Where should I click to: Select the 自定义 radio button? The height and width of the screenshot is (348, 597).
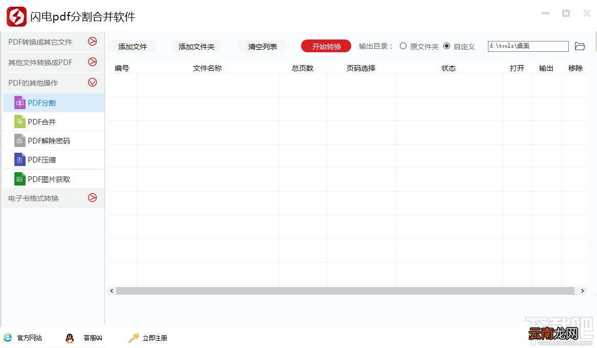tap(447, 46)
